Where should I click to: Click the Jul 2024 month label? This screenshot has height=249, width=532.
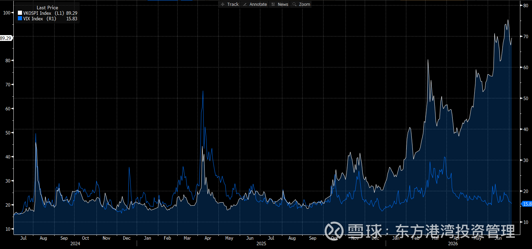click(24, 238)
